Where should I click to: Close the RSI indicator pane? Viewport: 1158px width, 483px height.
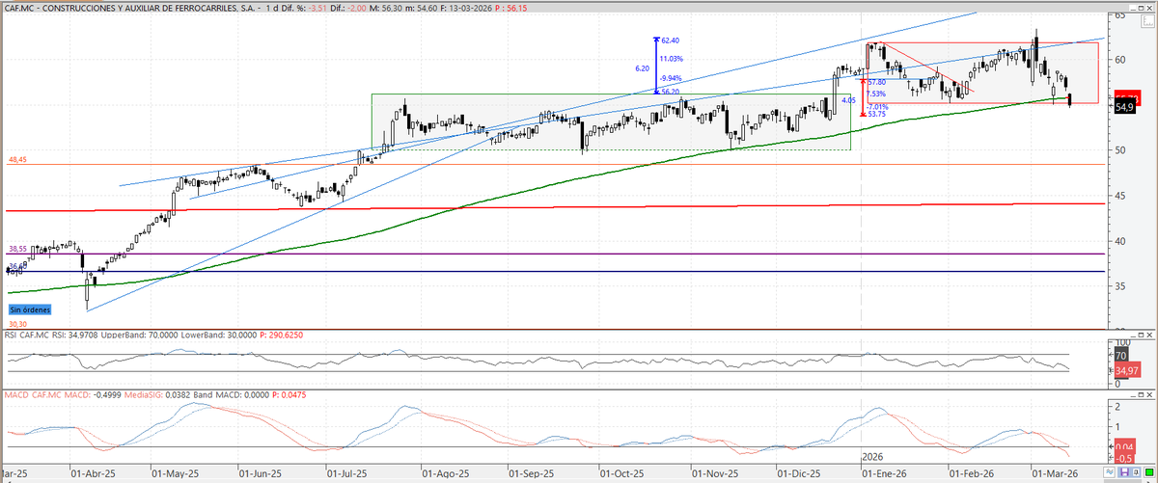click(x=1149, y=335)
